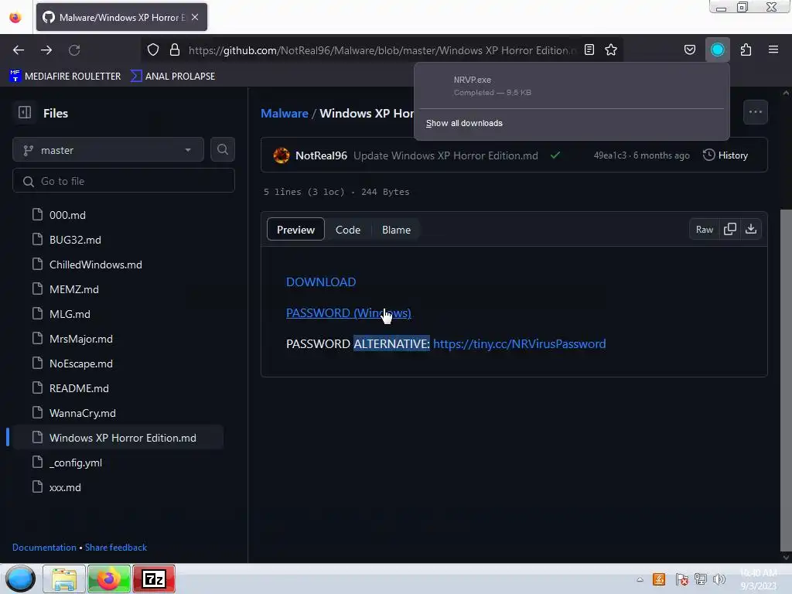Image resolution: width=792 pixels, height=594 pixels.
Task: Click the downloads indicator icon in toolbar
Action: click(717, 49)
